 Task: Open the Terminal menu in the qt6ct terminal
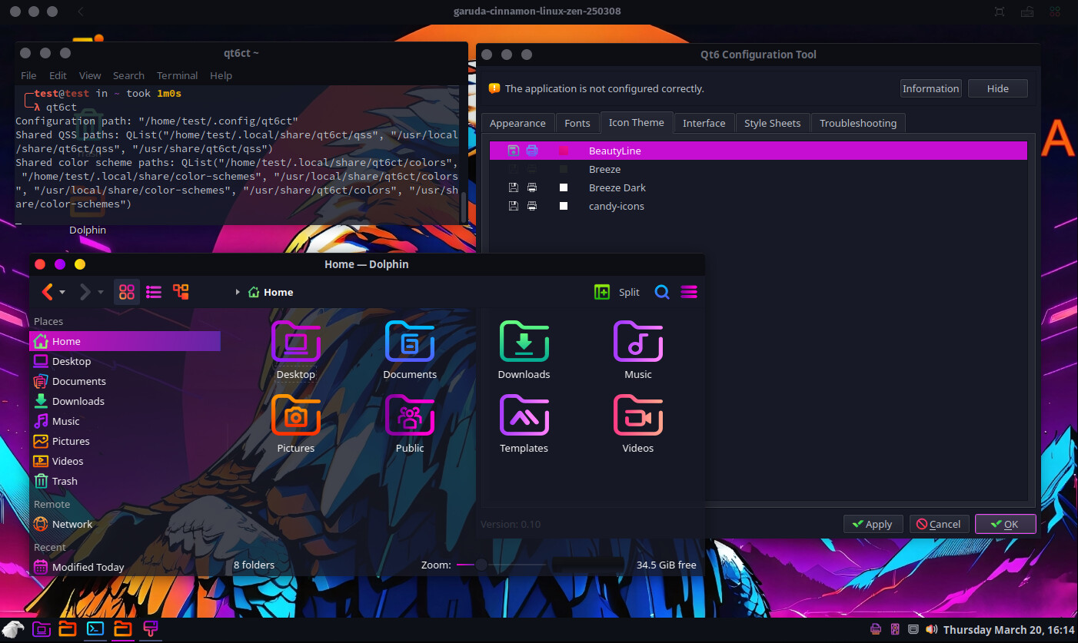click(177, 75)
